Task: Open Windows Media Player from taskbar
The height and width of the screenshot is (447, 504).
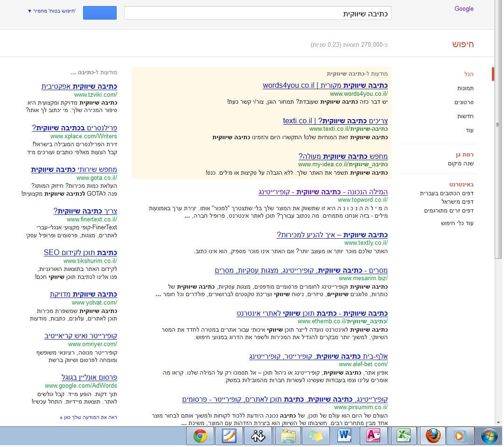Action: click(x=460, y=436)
